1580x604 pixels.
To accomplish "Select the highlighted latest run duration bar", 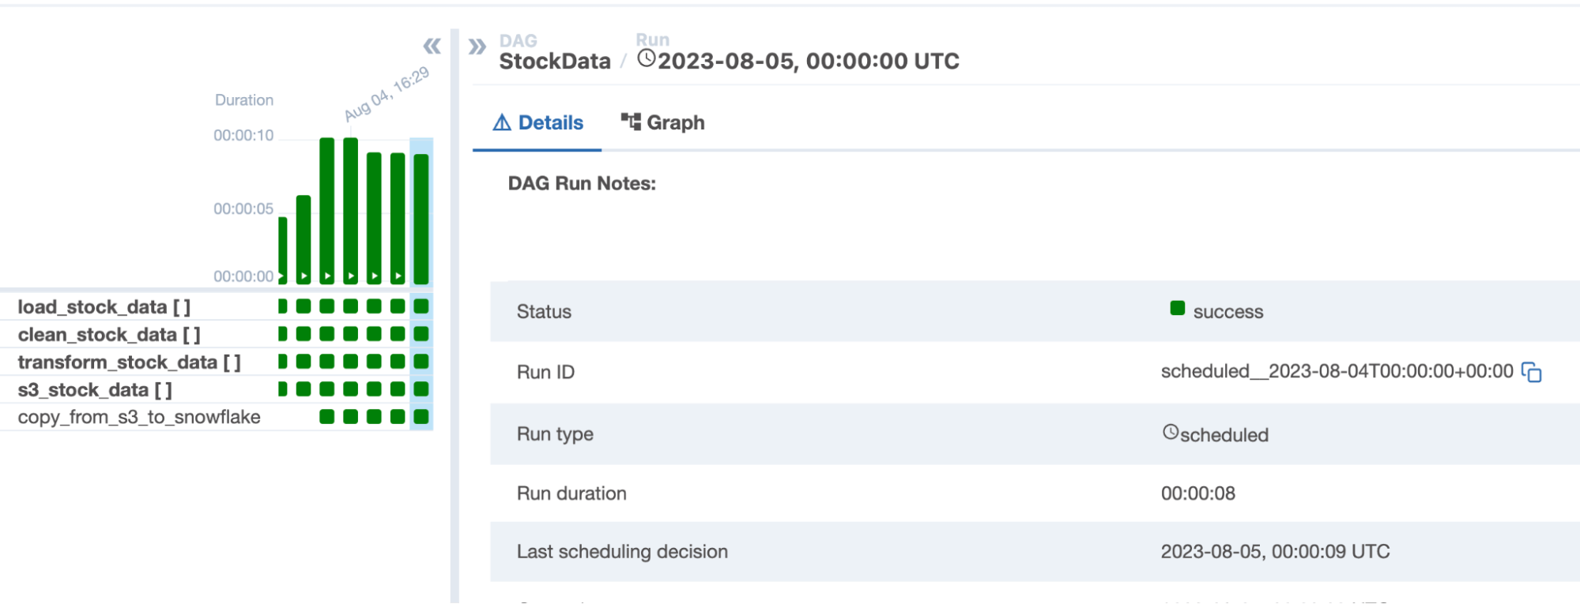I will pyautogui.click(x=421, y=217).
